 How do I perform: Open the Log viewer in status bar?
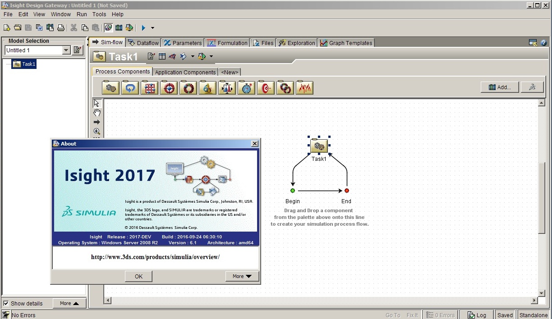[476, 315]
